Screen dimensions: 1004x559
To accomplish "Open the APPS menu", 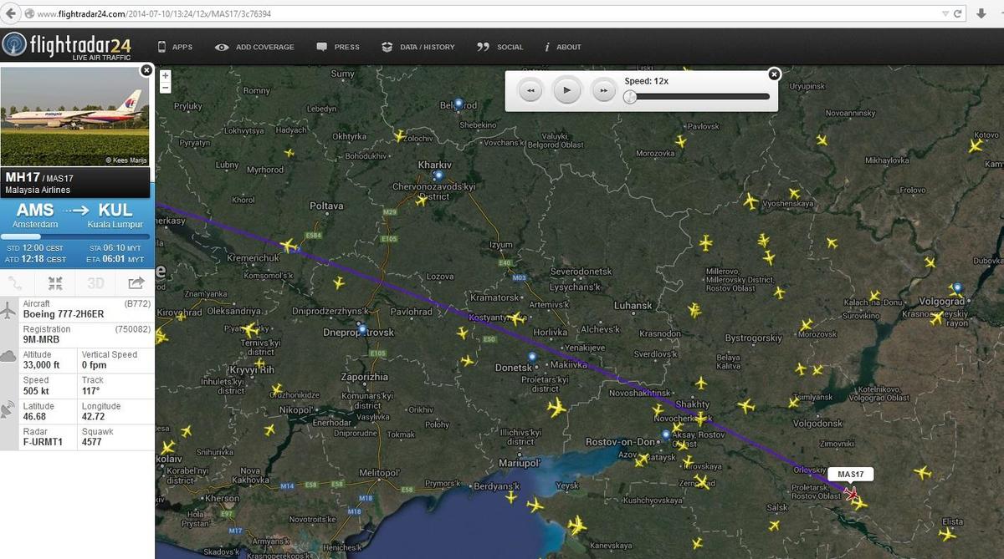I will [175, 47].
